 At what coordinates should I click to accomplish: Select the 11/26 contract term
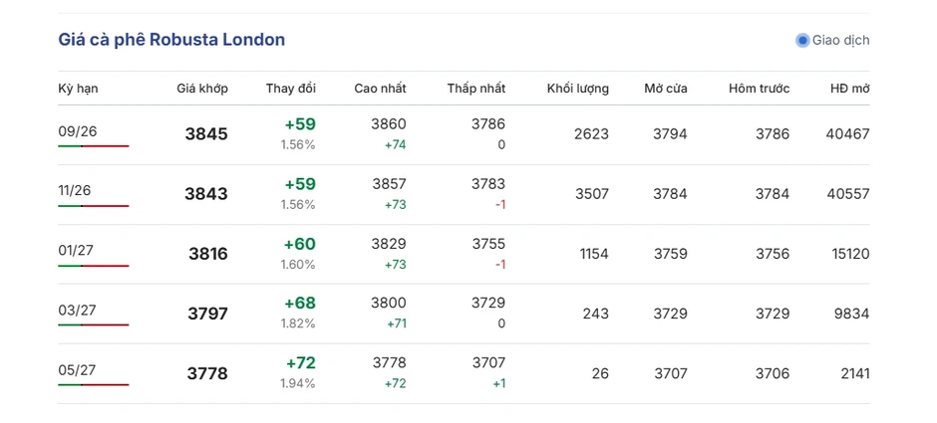[x=75, y=191]
